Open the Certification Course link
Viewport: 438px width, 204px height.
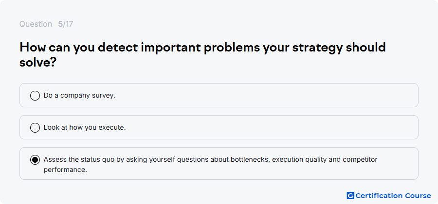pos(389,196)
